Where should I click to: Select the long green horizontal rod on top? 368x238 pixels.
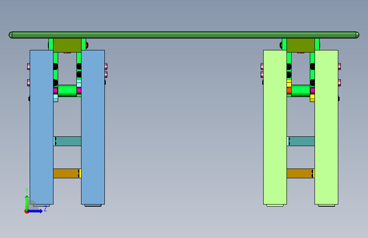point(184,35)
